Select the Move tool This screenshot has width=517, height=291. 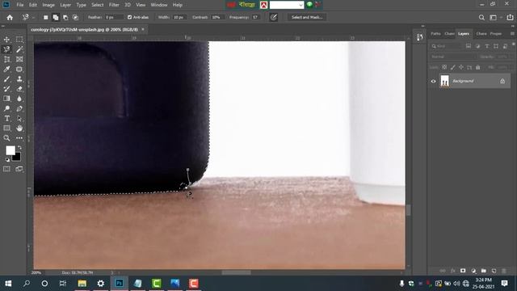tap(6, 40)
